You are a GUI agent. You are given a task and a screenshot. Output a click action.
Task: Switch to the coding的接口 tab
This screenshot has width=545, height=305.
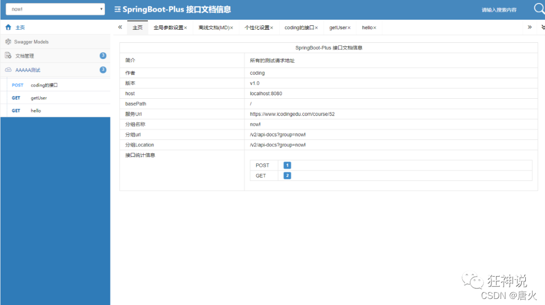299,28
